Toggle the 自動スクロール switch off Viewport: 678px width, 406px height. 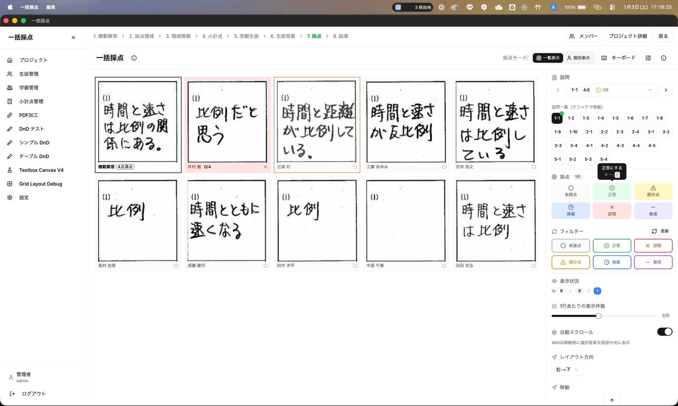(664, 332)
